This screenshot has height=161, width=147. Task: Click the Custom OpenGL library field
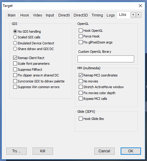point(106,59)
